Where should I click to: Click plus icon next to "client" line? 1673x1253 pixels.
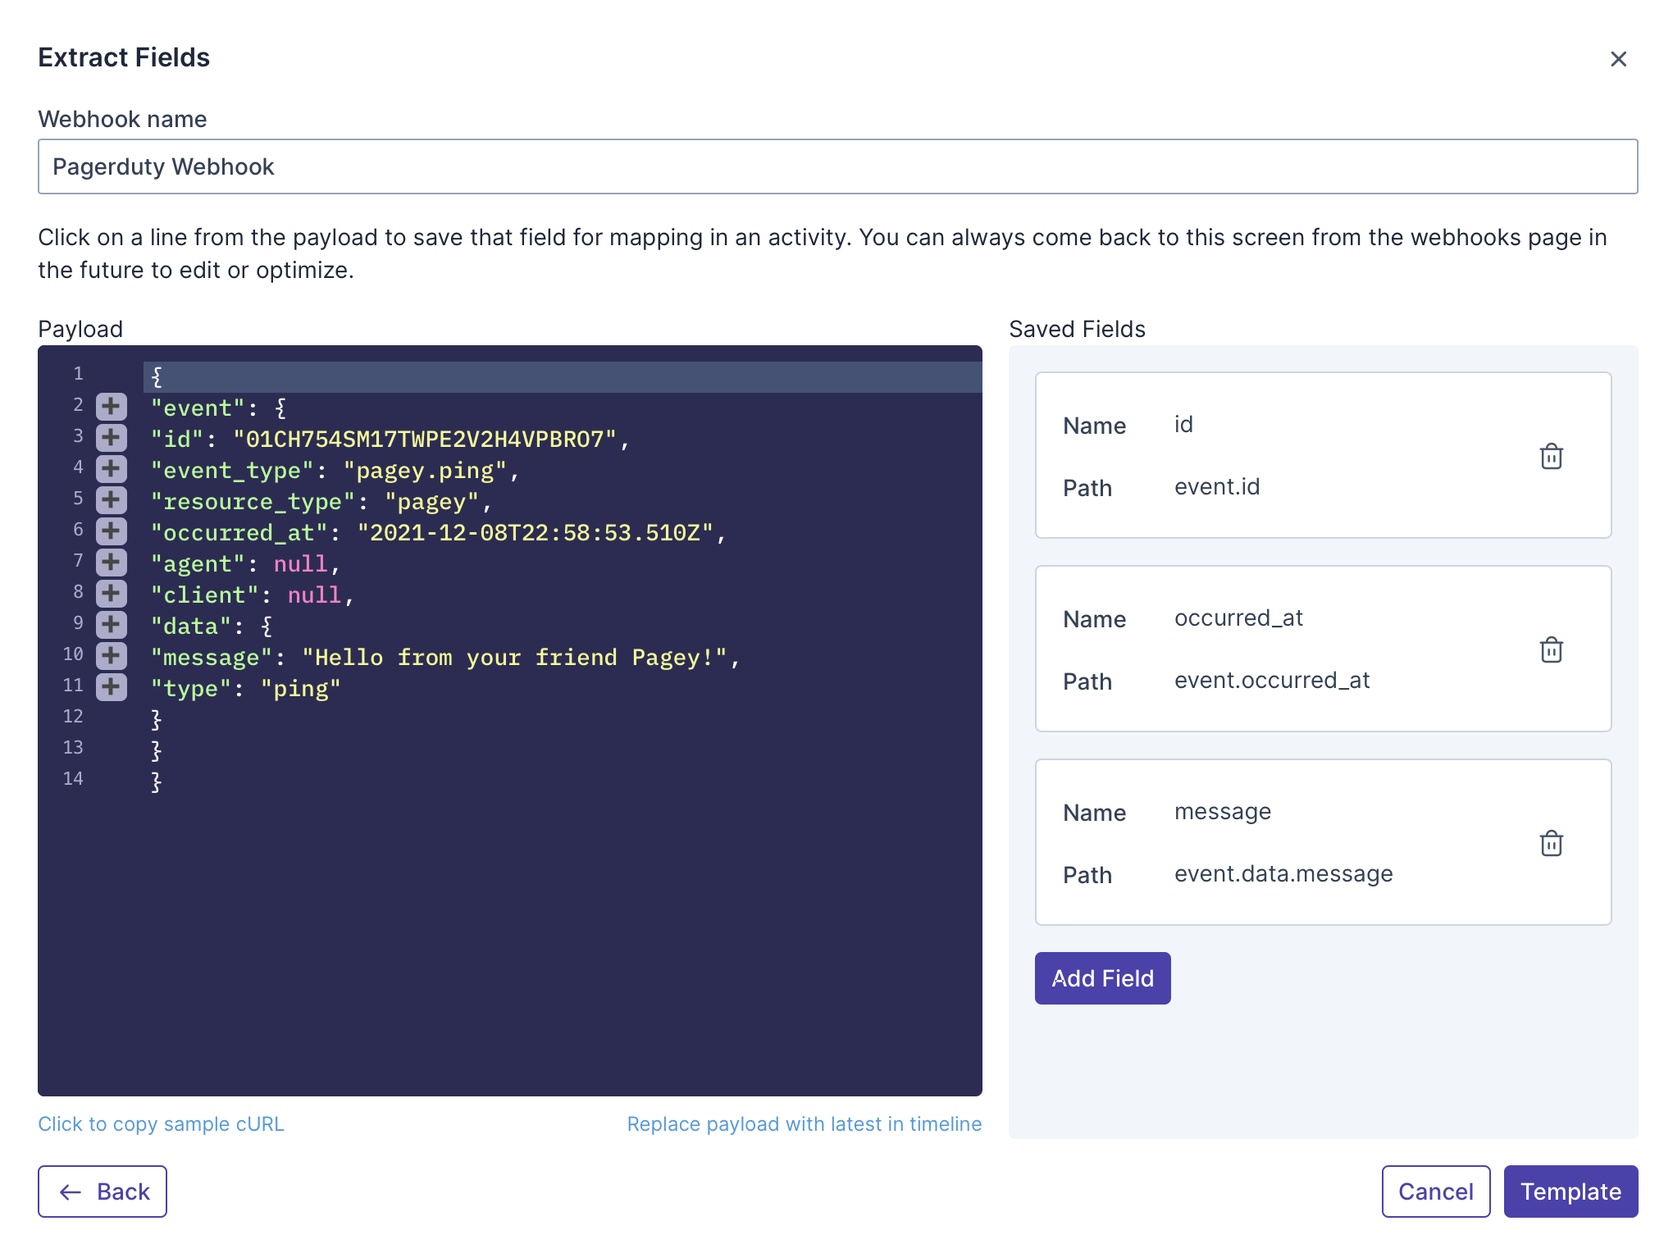pos(111,594)
